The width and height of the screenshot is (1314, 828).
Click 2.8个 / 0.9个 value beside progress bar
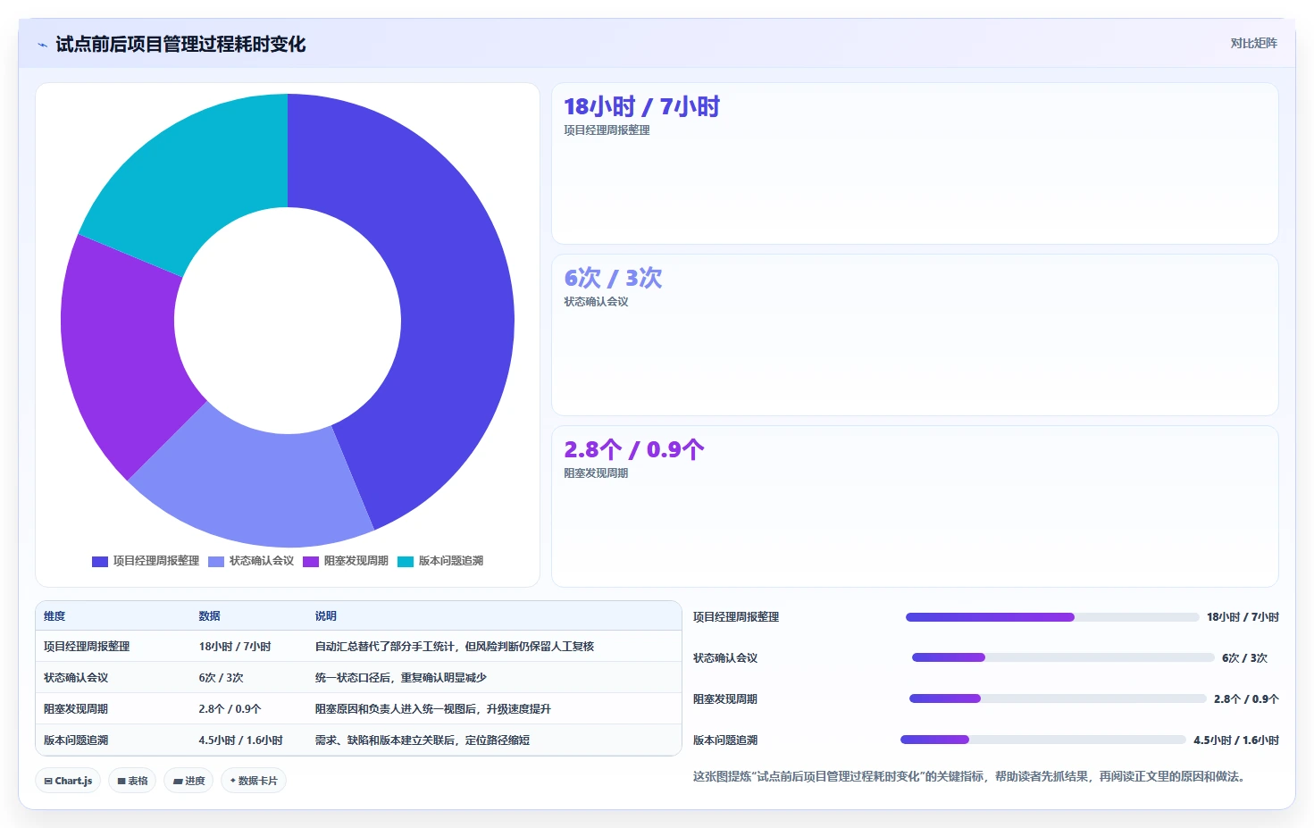[x=1246, y=699]
